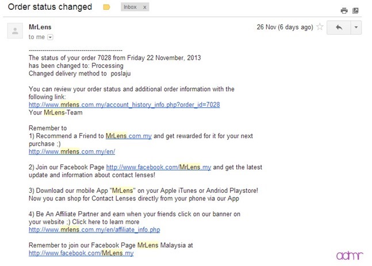Open the affiliate_info.php link
Image resolution: width=372 pixels, height=266 pixels.
(x=94, y=230)
